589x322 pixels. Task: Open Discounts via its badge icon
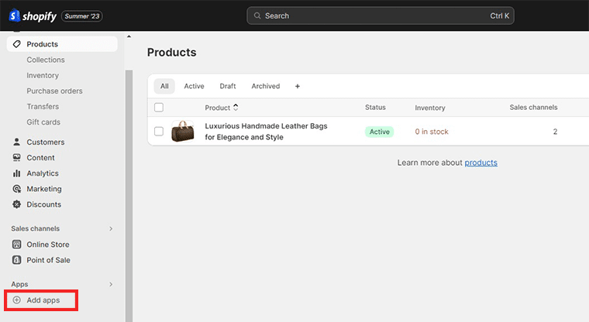point(17,204)
